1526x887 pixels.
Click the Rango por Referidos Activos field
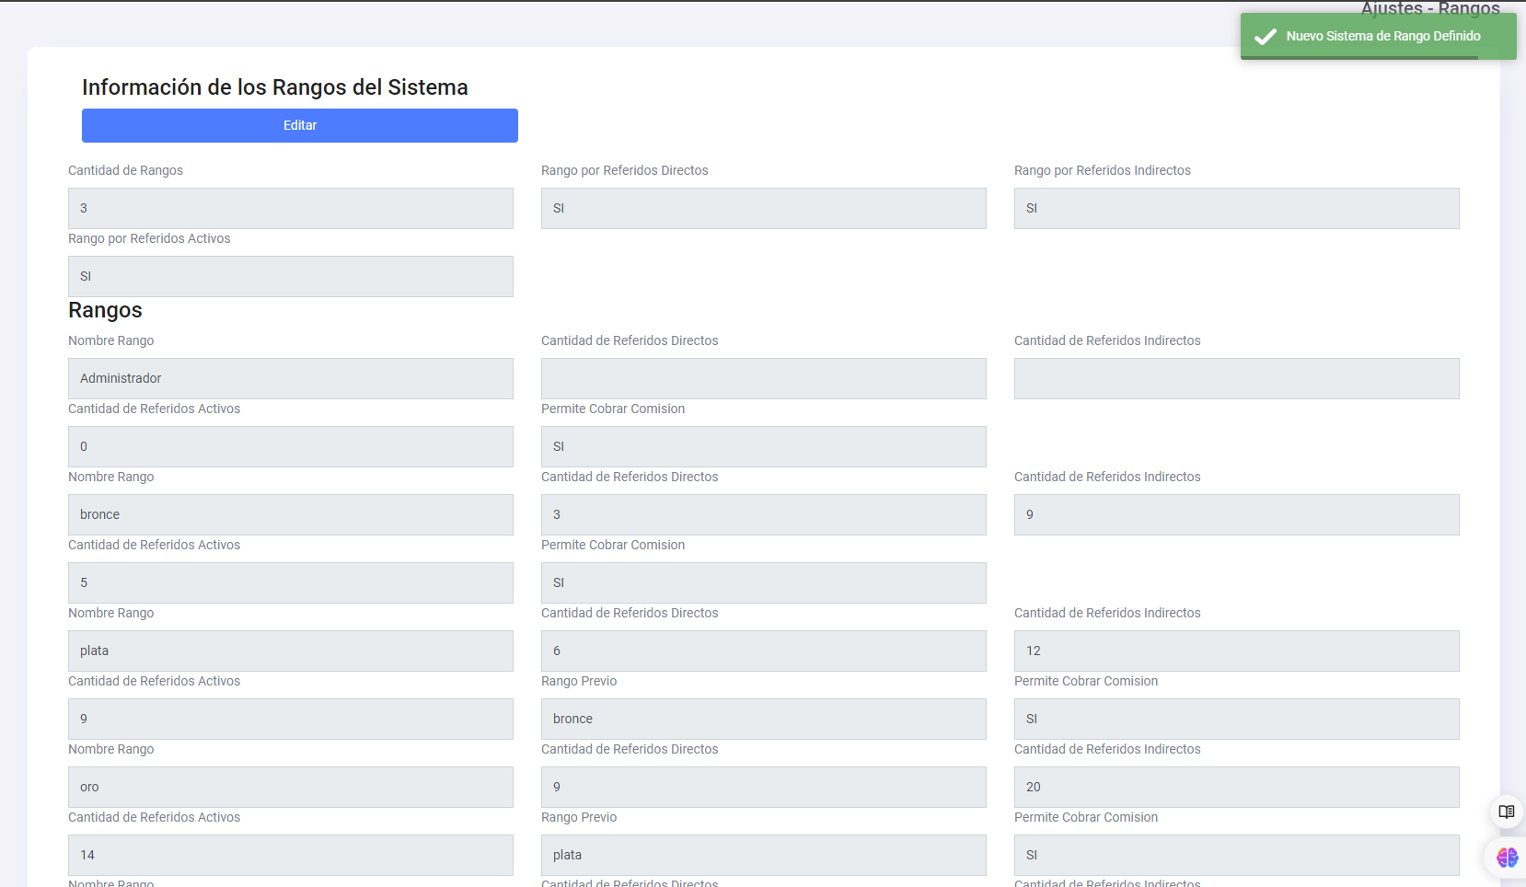click(x=290, y=277)
